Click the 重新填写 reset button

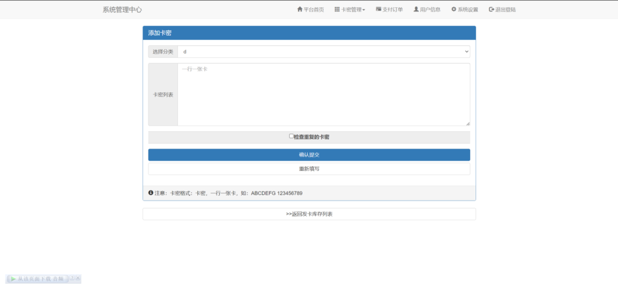[309, 169]
